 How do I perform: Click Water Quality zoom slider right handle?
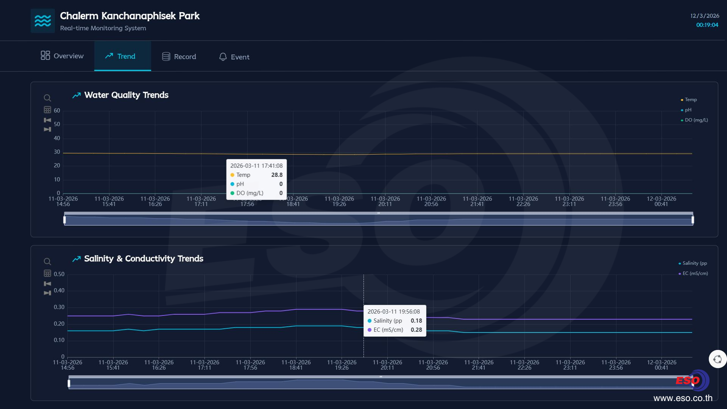pos(693,220)
